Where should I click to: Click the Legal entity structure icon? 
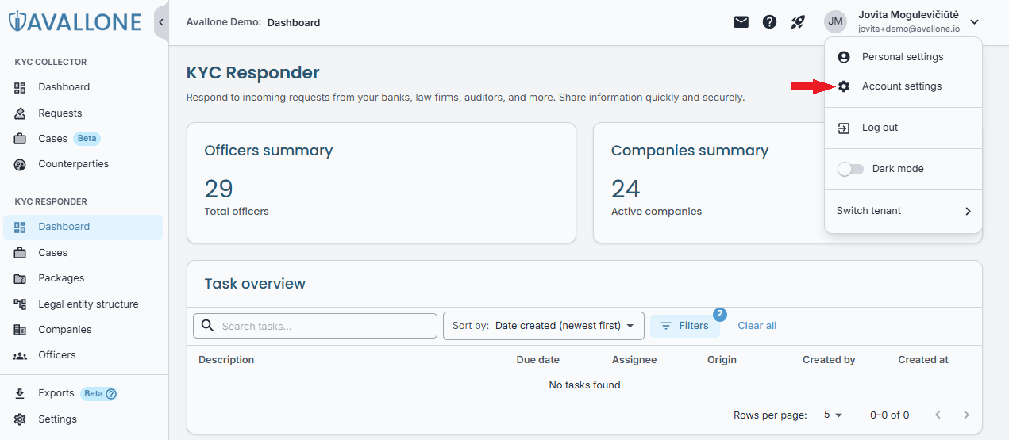point(21,304)
